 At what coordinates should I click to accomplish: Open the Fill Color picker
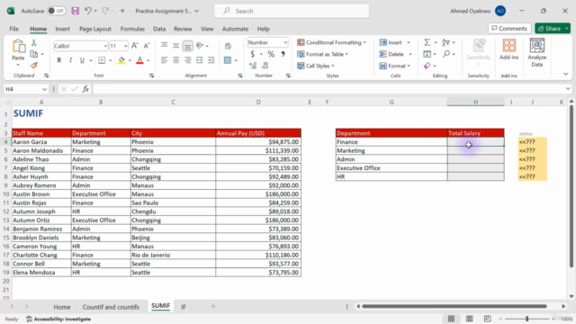click(130, 60)
